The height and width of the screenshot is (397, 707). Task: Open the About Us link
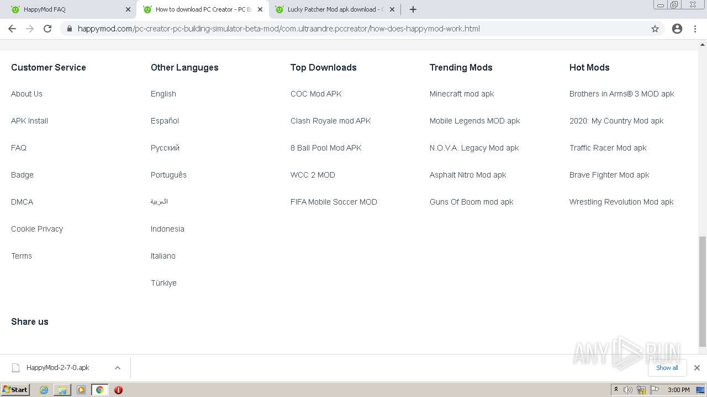tap(27, 94)
